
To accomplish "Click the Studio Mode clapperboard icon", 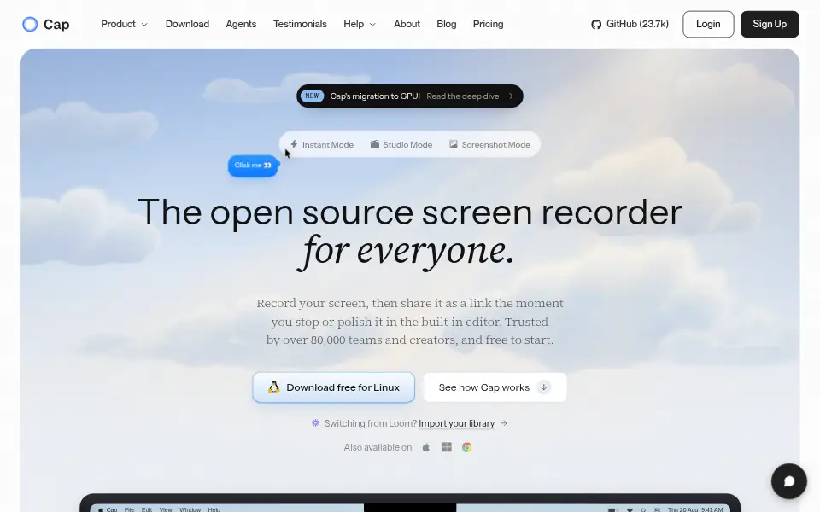I will click(x=375, y=144).
